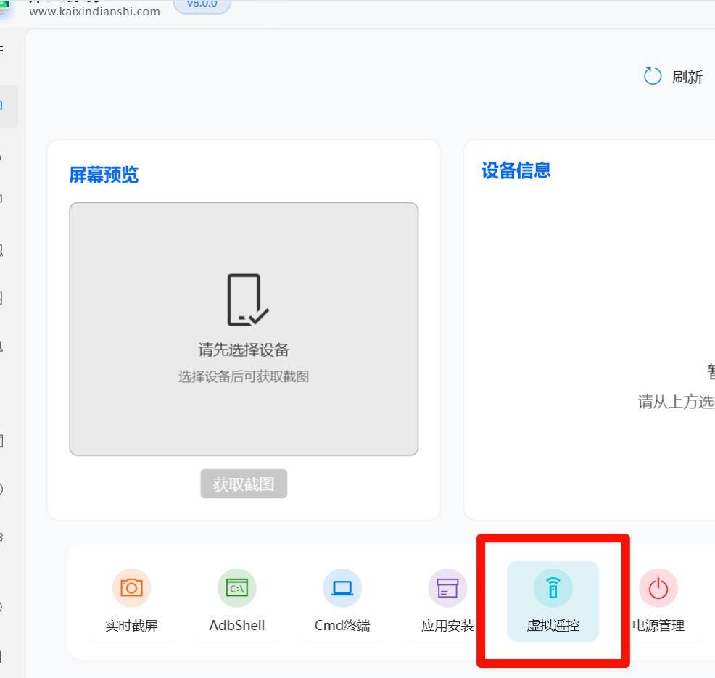This screenshot has width=715, height=678.
Task: Click the circular refresh arrow icon
Action: pyautogui.click(x=652, y=76)
